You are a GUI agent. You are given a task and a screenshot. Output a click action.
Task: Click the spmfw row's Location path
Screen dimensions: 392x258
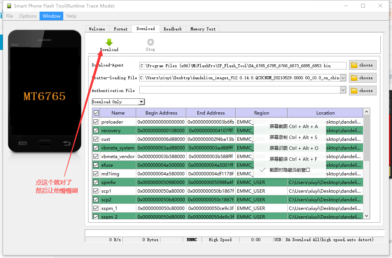pos(325,182)
